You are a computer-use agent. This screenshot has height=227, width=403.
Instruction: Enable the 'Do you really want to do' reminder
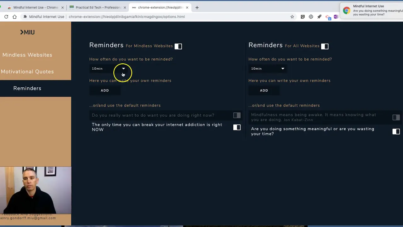click(x=237, y=115)
